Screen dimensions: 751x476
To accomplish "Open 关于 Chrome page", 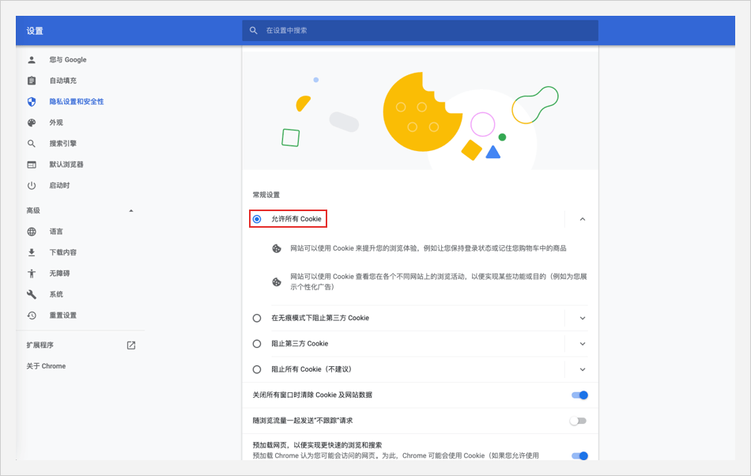I will [47, 366].
